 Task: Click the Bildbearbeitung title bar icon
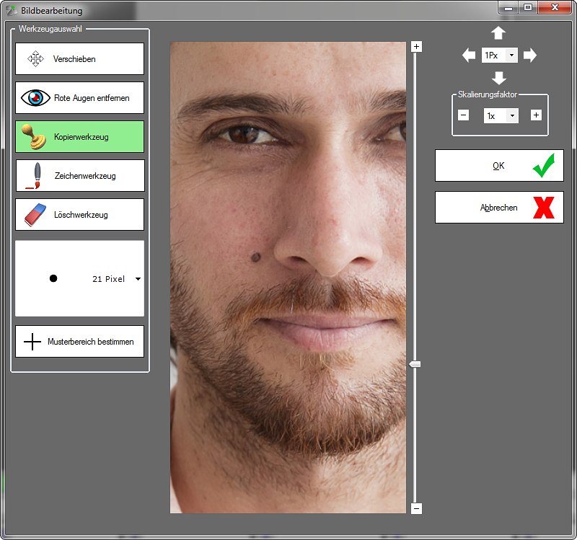(12, 11)
